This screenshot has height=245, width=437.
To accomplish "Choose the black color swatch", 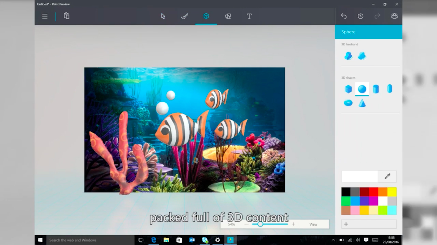I will (x=346, y=192).
